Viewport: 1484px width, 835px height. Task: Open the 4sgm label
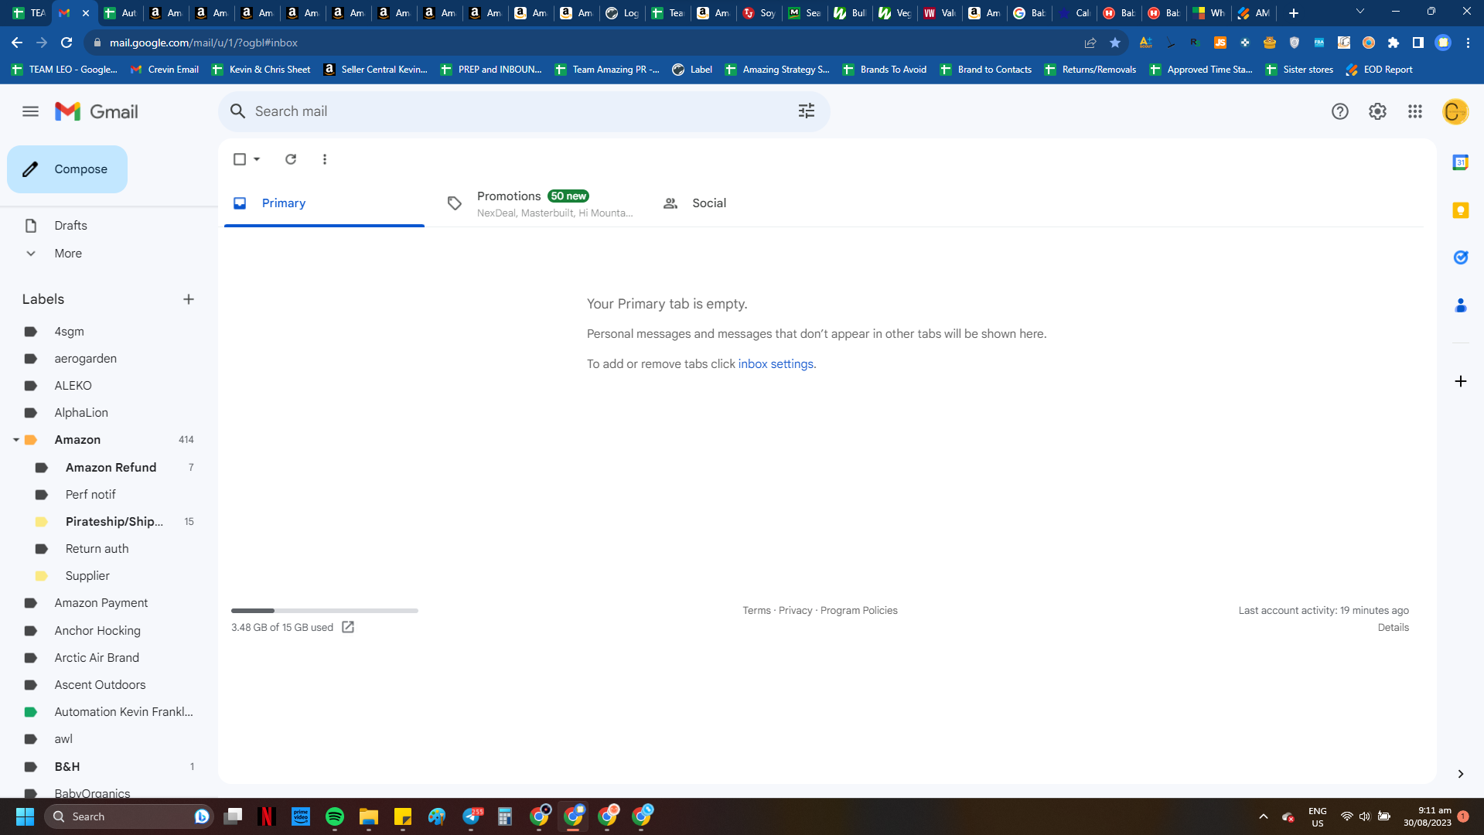click(69, 332)
